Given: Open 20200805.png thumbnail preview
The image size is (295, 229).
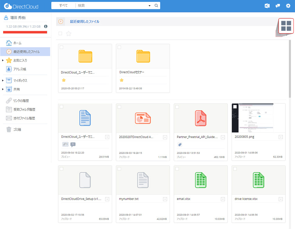Looking at the screenshot, I should point(258,118).
